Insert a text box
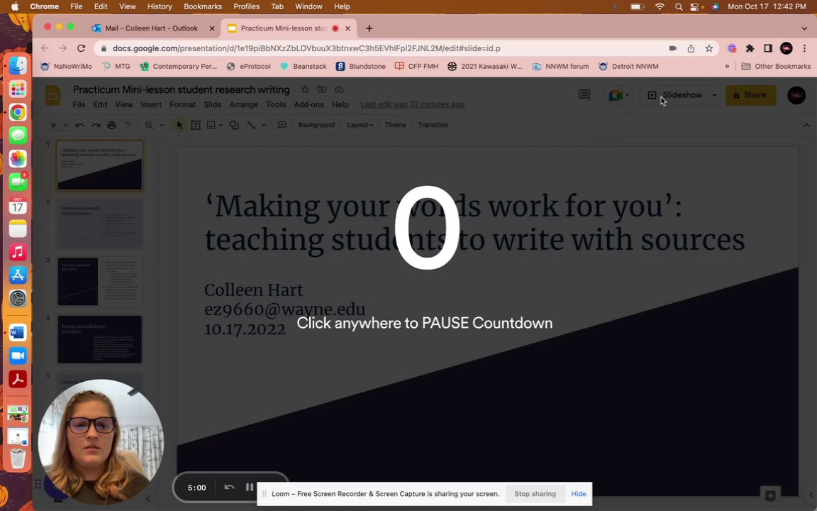 (196, 125)
